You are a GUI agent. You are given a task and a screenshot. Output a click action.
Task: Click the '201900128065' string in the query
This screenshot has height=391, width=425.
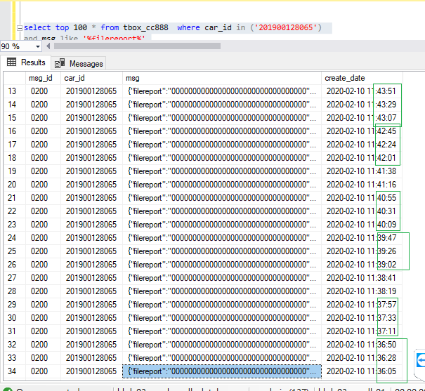click(288, 28)
